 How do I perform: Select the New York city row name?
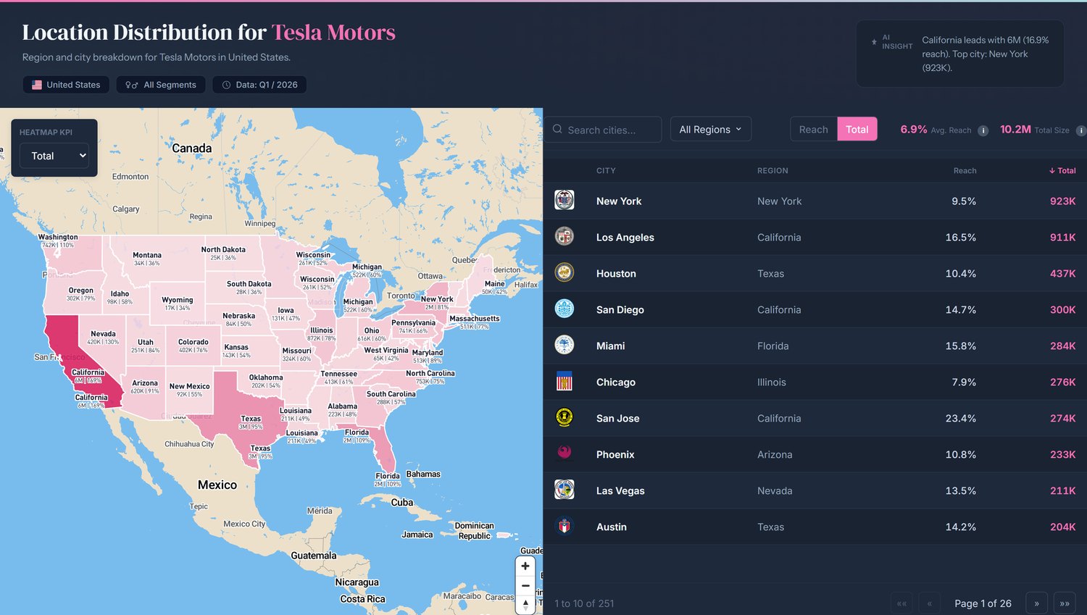point(619,201)
